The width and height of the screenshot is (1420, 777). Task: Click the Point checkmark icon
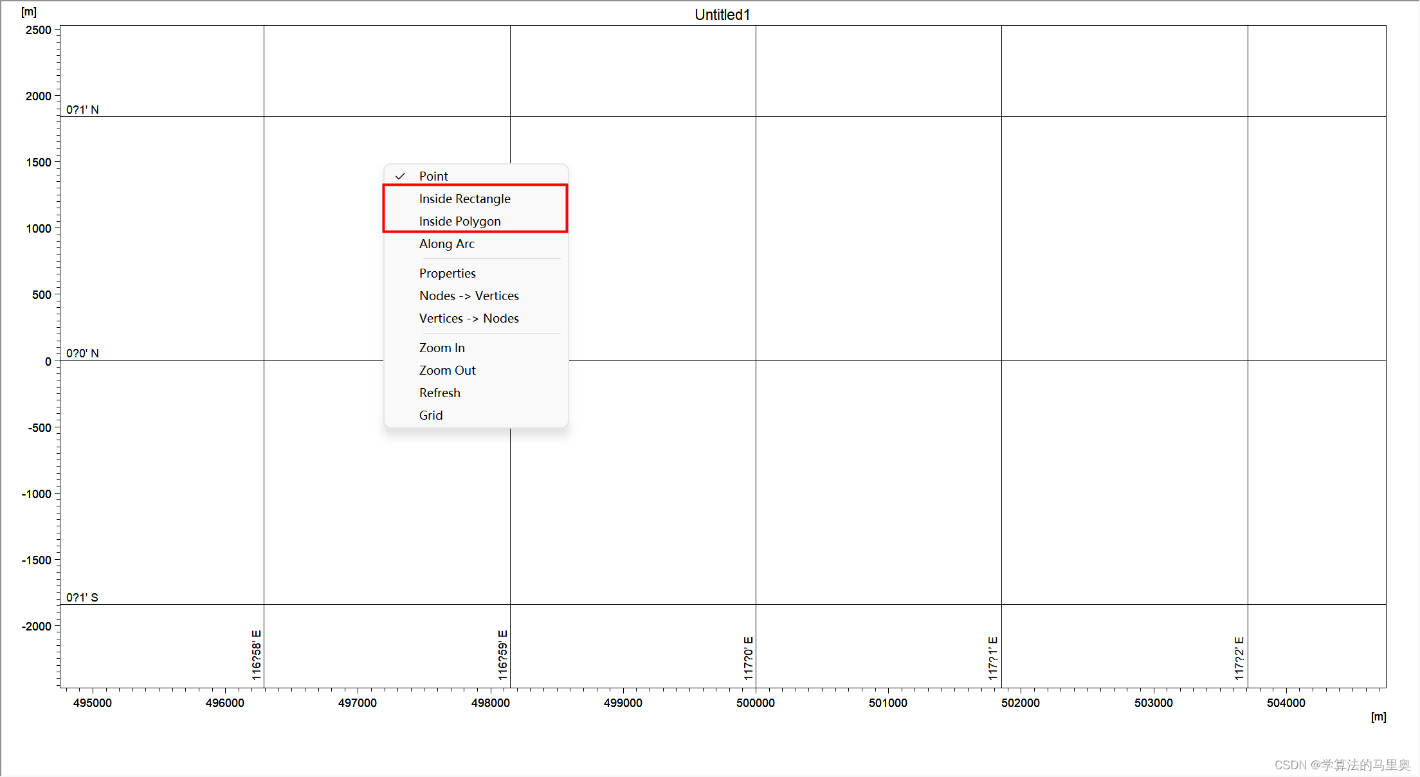(x=400, y=176)
